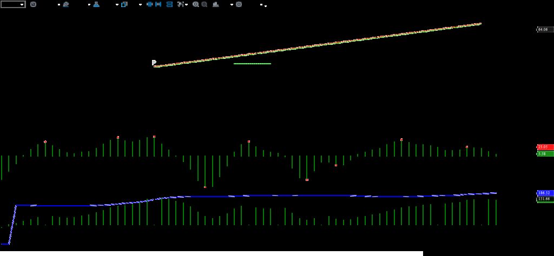Image resolution: width=554 pixels, height=256 pixels.
Task: Click the flask studies icon
Action: click(96, 4)
